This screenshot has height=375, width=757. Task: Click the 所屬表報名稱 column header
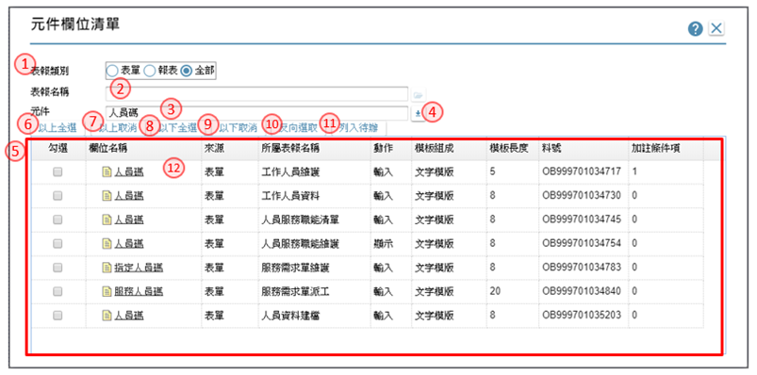[x=290, y=149]
